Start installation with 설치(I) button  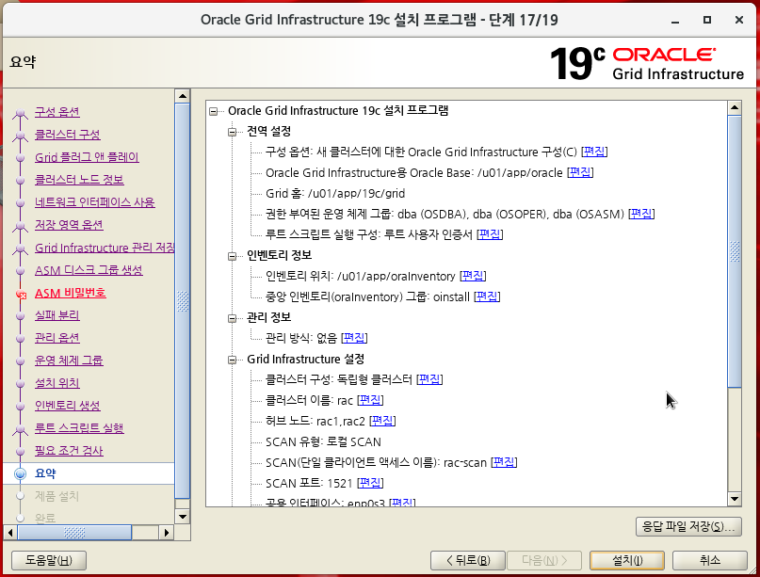coord(627,561)
